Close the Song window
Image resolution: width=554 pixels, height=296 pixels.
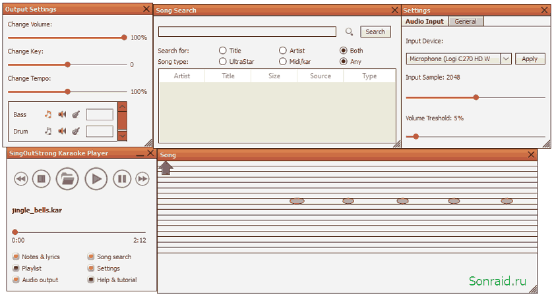pos(531,155)
